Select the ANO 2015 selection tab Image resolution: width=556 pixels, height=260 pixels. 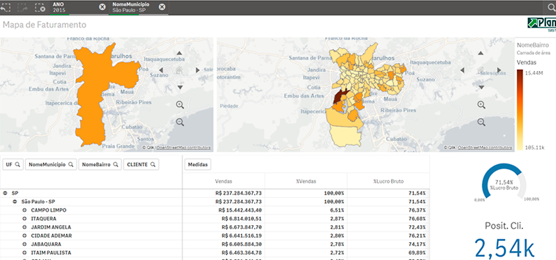coord(74,7)
